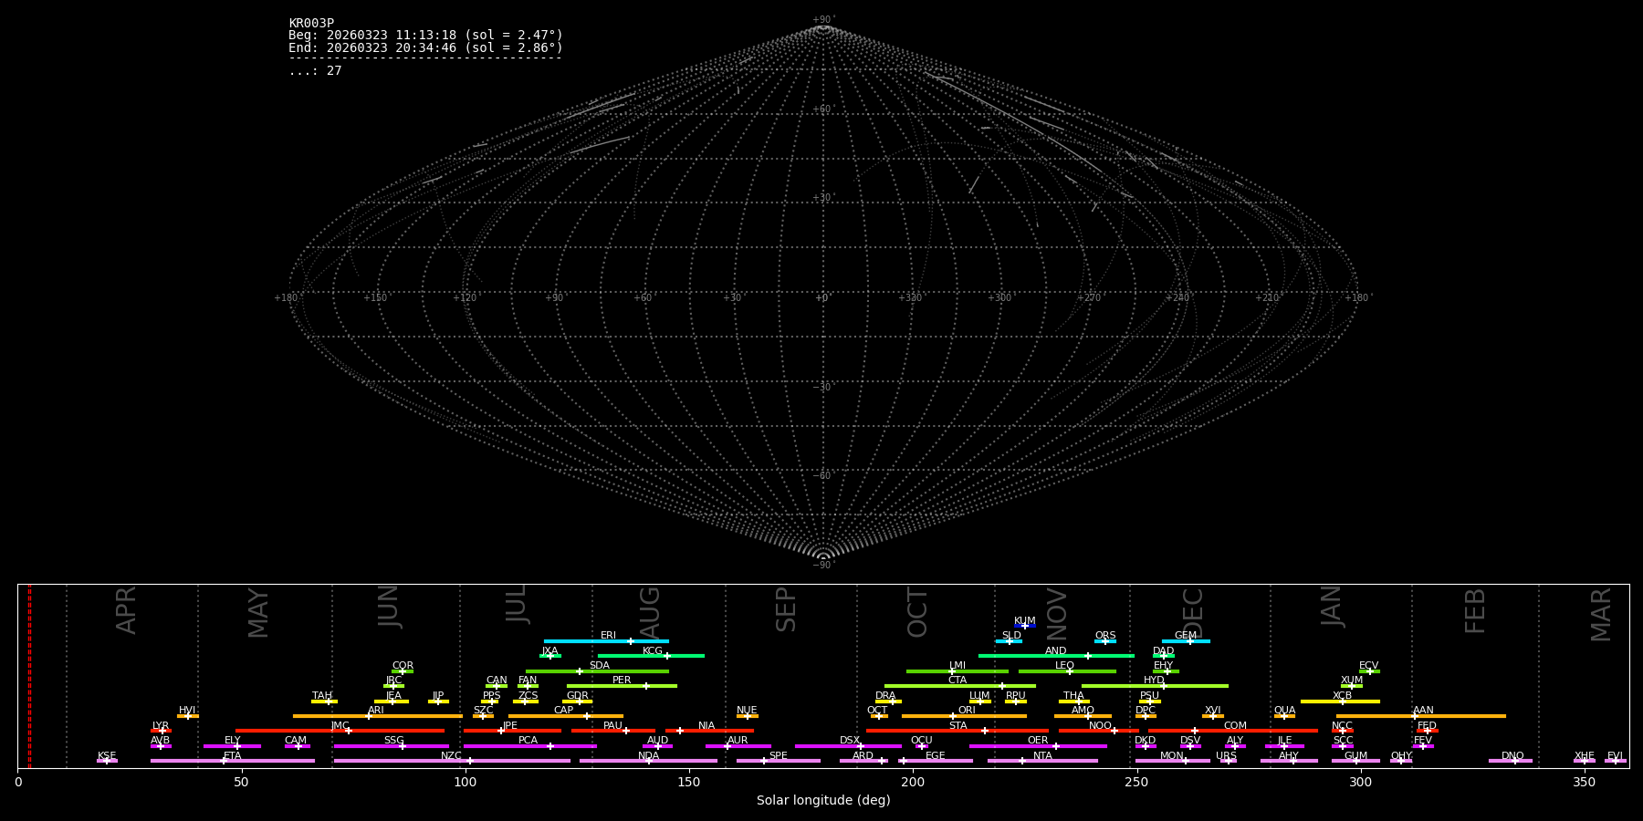Click the red JMC activity bar
1643x821 pixels.
click(340, 731)
